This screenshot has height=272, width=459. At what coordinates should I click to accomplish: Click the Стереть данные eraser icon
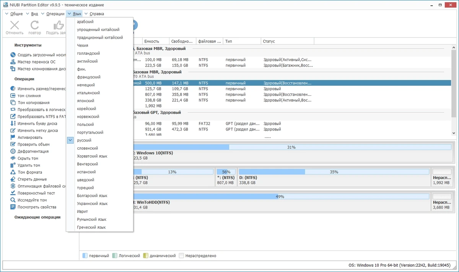[x=13, y=179]
